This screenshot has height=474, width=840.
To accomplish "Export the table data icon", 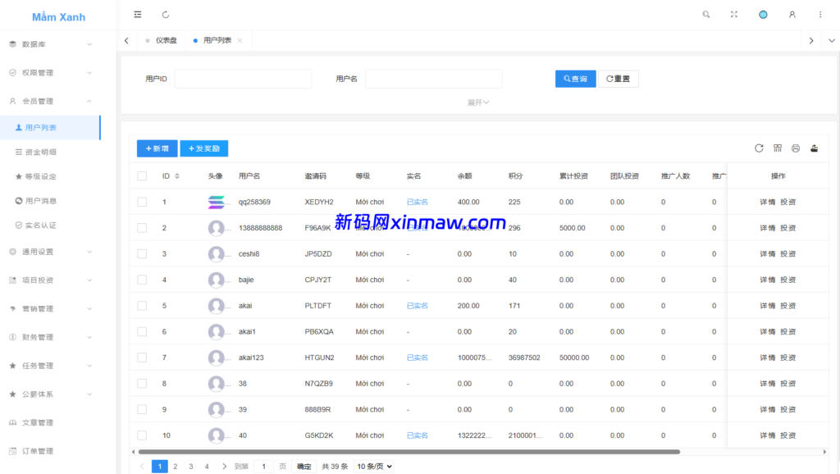I will point(814,148).
